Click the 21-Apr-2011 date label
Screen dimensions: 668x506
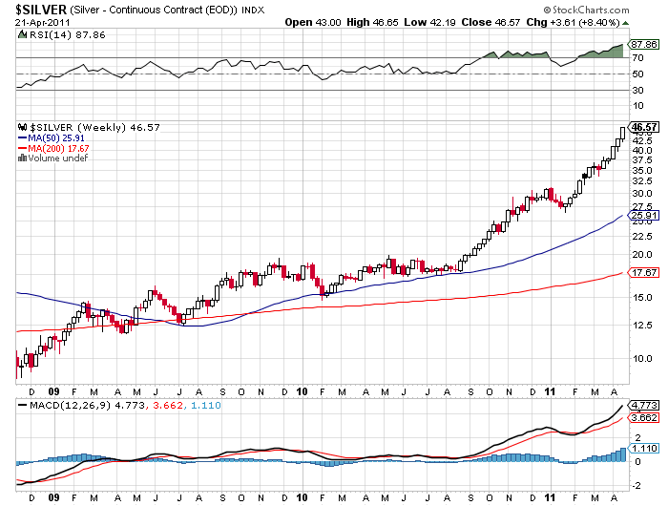point(43,22)
